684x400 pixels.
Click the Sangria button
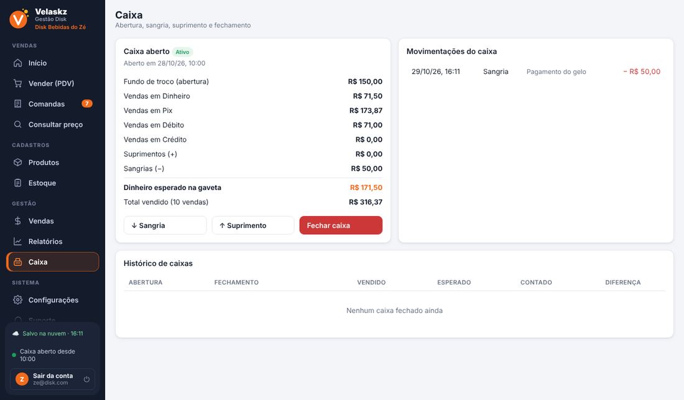coord(165,225)
